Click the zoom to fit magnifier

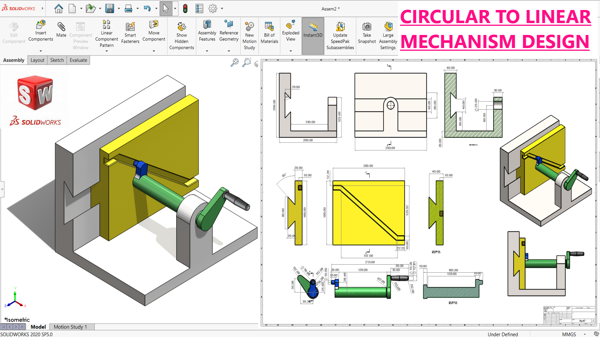[235, 62]
